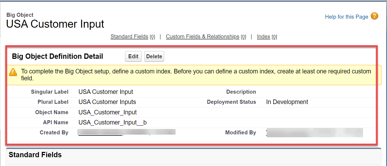This screenshot has height=166, width=387.
Task: Select the Deployment Status value In Development
Action: 287,102
